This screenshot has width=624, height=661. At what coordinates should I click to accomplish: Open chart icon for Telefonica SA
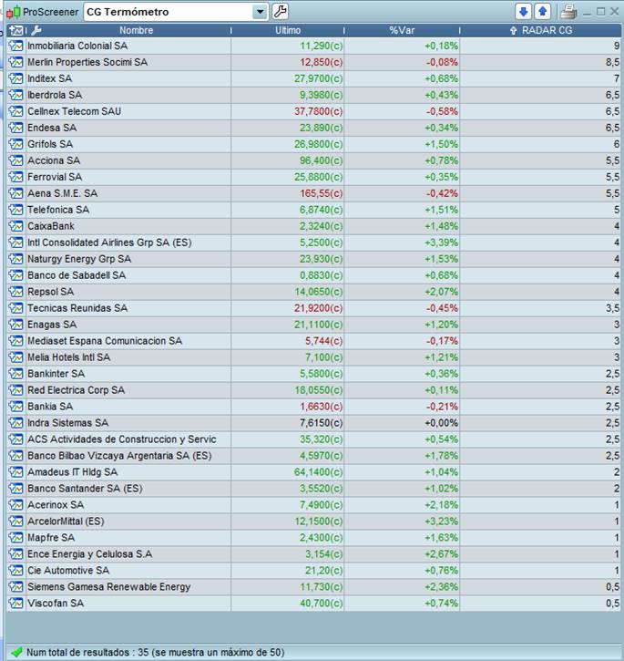click(16, 210)
